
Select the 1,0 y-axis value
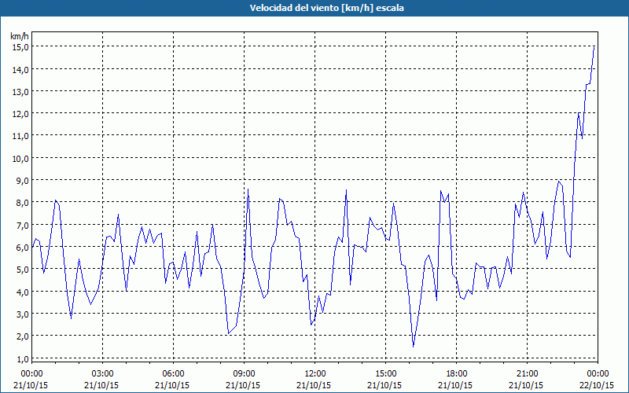(22, 359)
